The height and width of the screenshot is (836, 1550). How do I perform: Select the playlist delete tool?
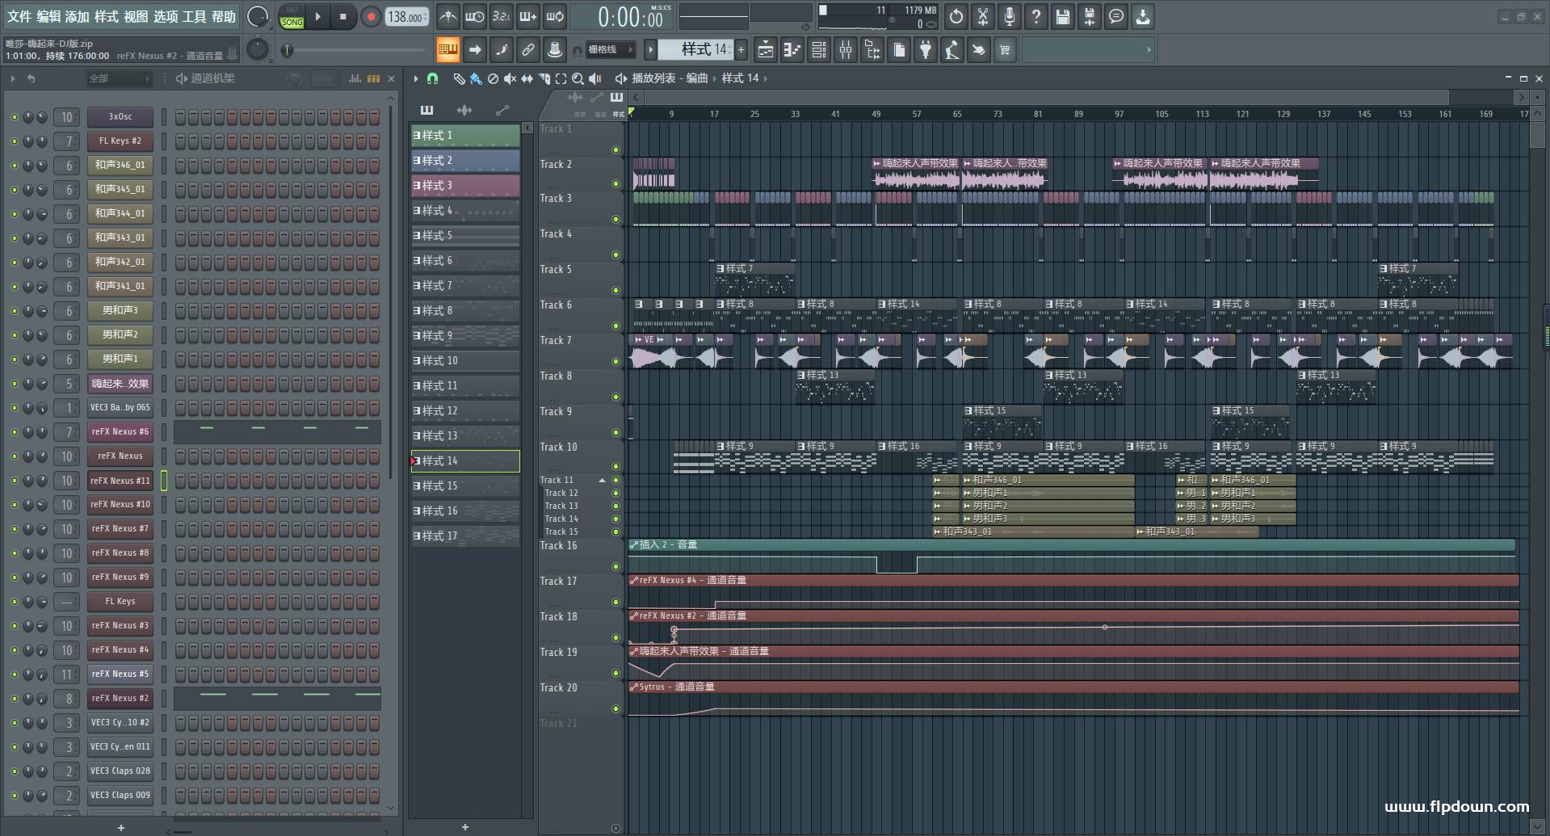click(493, 78)
